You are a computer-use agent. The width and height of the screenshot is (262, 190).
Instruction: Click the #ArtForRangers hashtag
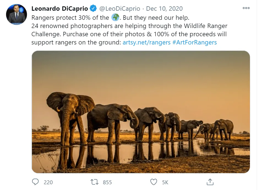pyautogui.click(x=195, y=42)
